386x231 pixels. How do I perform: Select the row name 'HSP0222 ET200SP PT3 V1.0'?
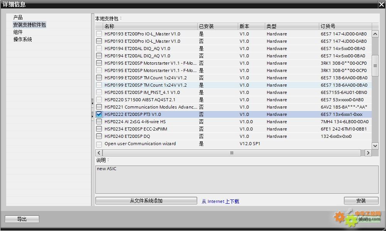(x=133, y=114)
